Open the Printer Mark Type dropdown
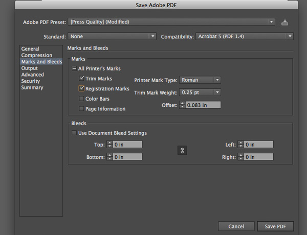307x235 pixels. coord(200,80)
